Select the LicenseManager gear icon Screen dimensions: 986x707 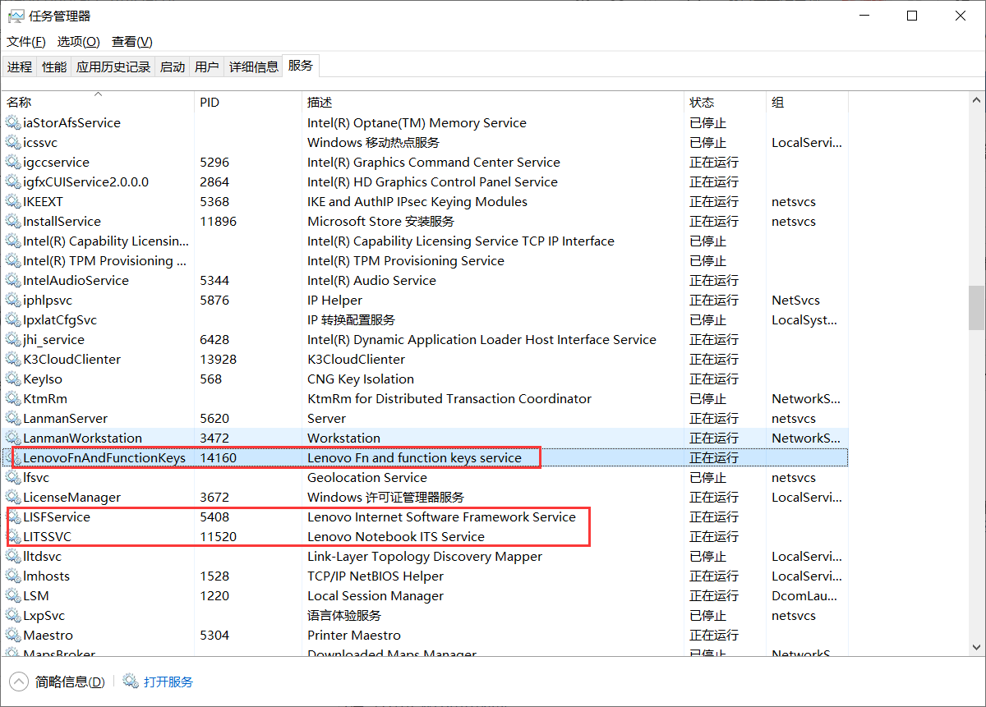click(x=13, y=498)
